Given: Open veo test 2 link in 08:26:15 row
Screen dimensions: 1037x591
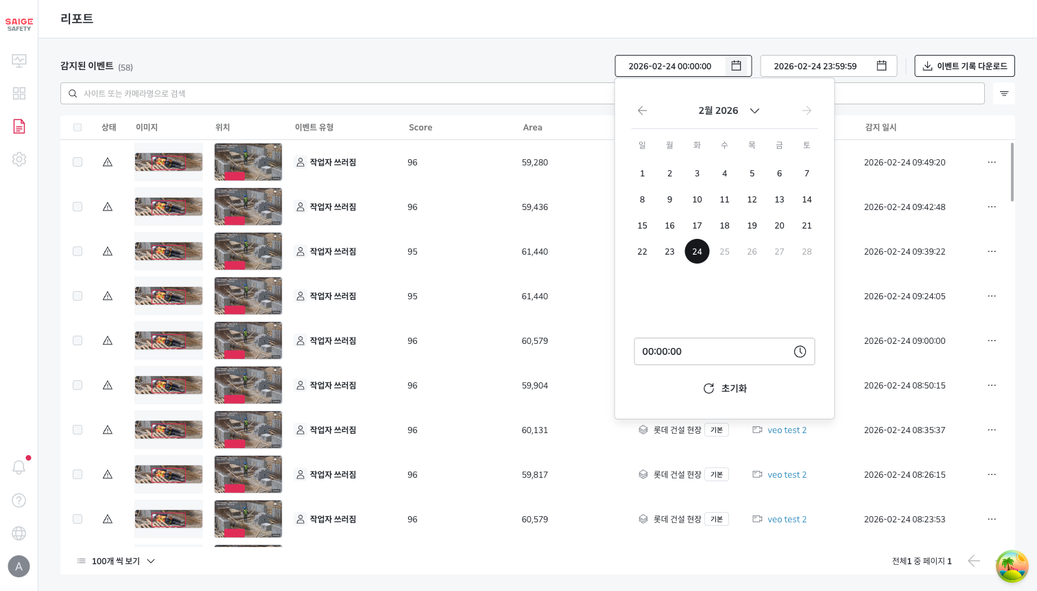Looking at the screenshot, I should (787, 474).
